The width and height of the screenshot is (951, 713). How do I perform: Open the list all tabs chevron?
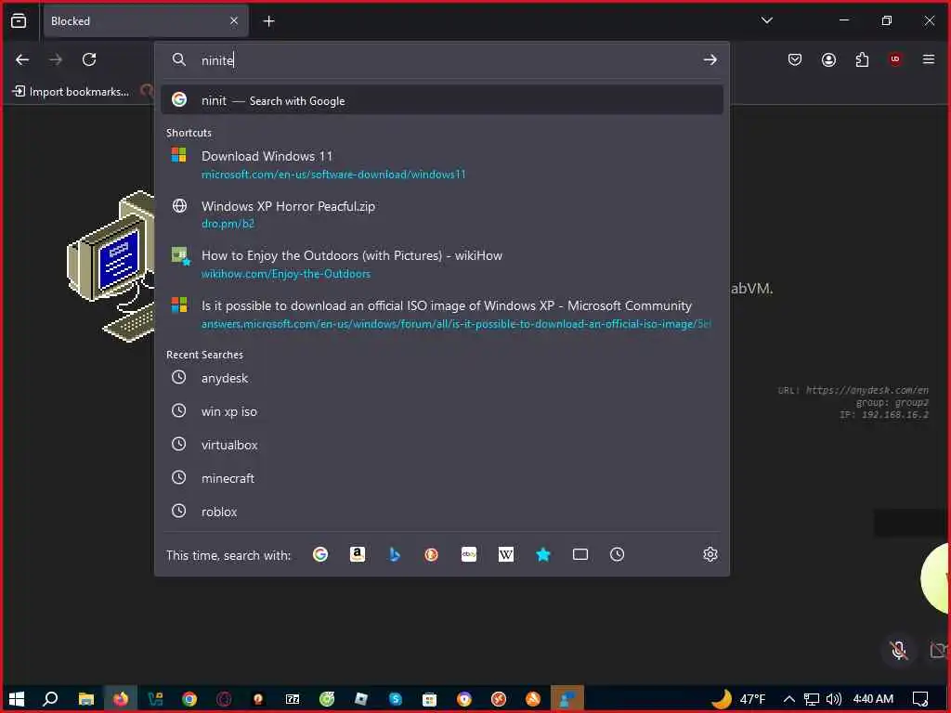[766, 20]
